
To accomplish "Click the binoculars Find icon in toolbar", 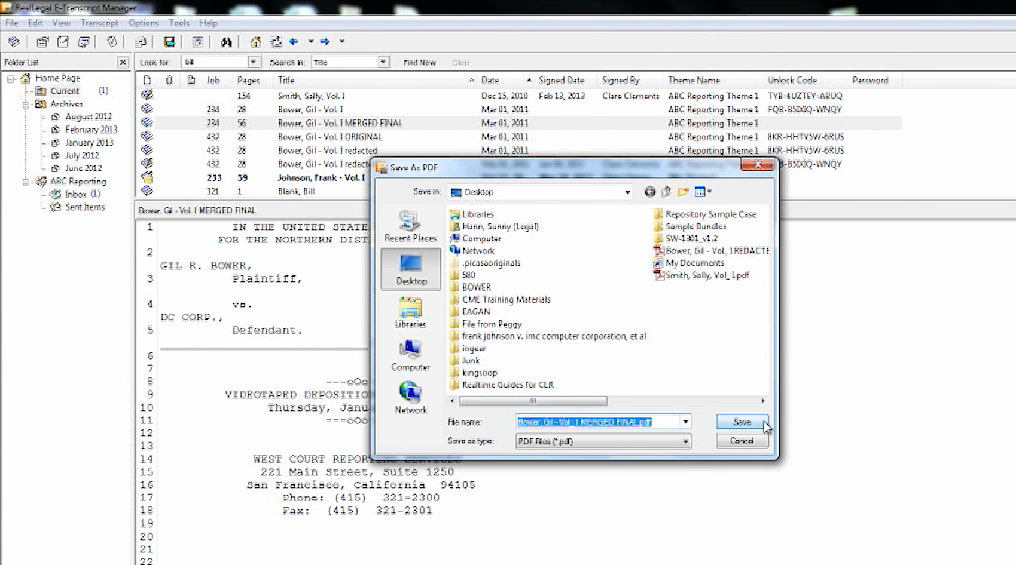I will 226,42.
